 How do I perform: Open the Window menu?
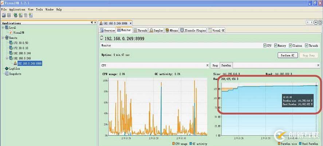[x=50, y=9]
